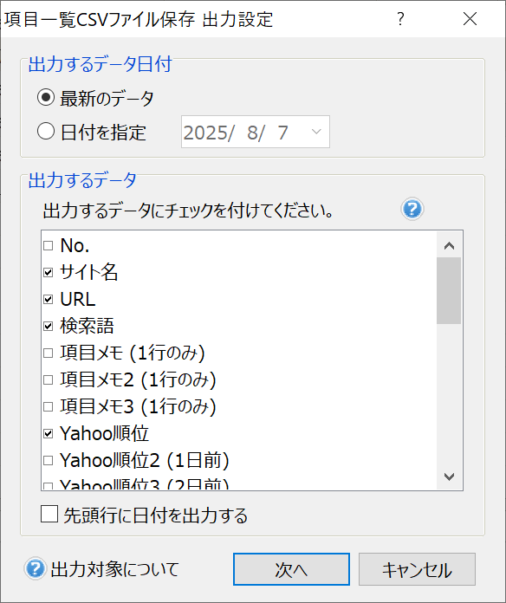506x603 pixels.
Task: Uncheck the URL checkbox
Action: pos(48,299)
